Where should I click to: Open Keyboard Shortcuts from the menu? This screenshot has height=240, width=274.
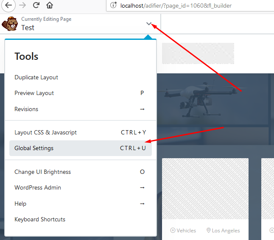coord(40,219)
